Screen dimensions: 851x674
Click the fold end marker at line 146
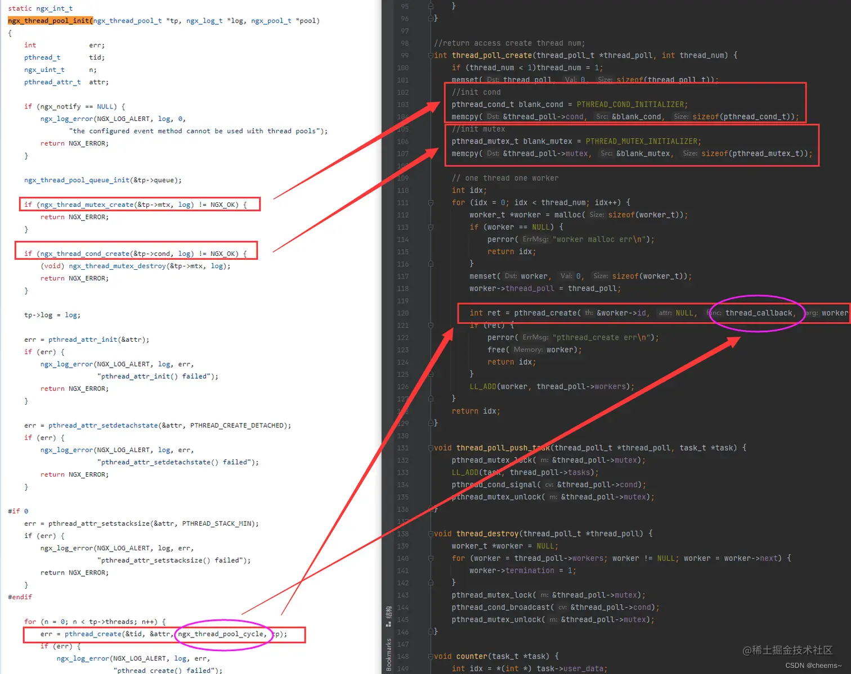click(x=431, y=632)
